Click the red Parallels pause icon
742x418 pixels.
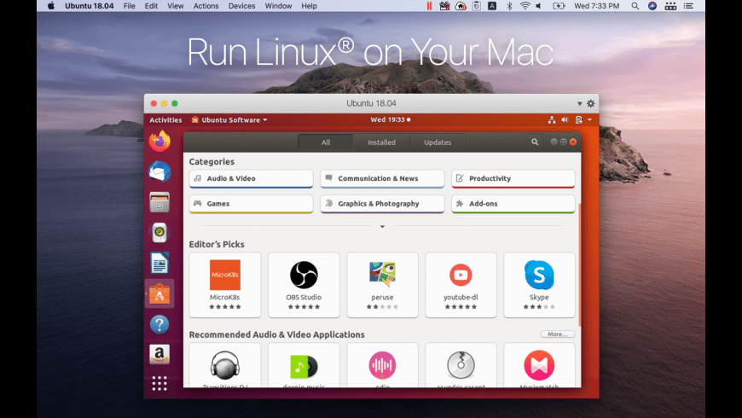click(x=429, y=6)
